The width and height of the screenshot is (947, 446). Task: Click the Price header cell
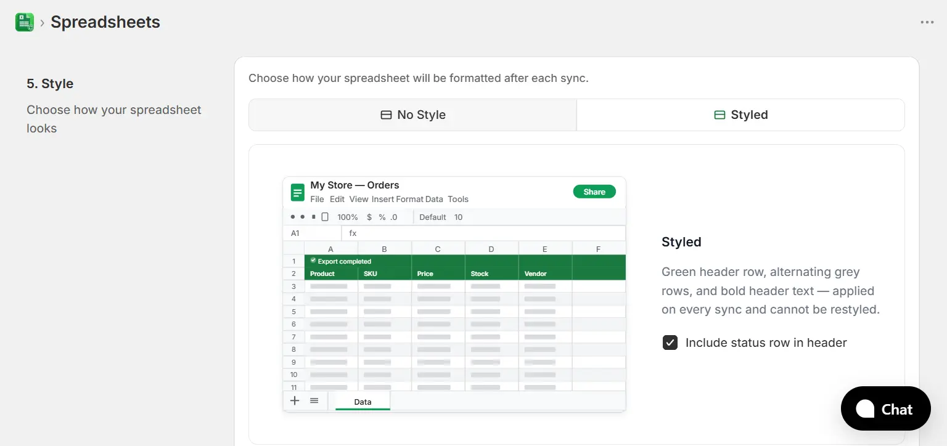438,274
